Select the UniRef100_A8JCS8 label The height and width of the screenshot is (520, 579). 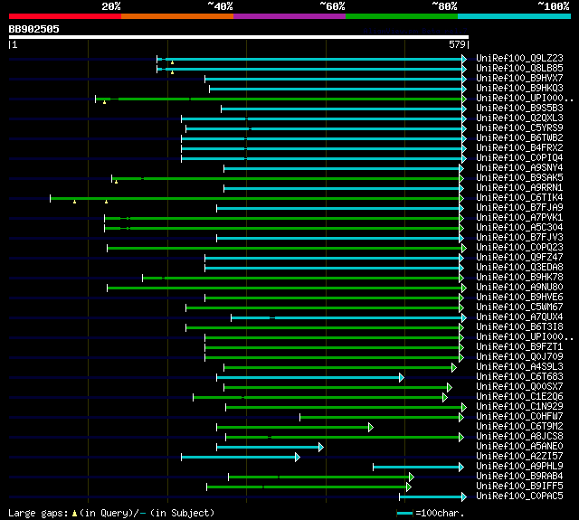pos(519,437)
